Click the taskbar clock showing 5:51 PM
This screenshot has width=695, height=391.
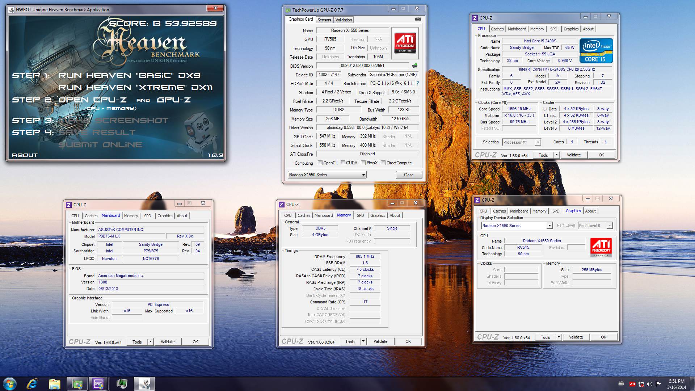click(677, 384)
